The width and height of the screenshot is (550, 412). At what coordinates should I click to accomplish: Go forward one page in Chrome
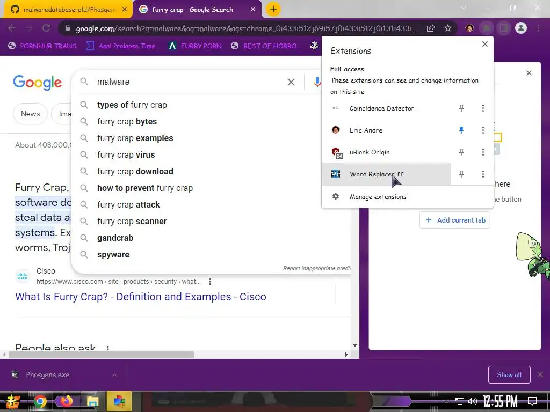(x=29, y=28)
